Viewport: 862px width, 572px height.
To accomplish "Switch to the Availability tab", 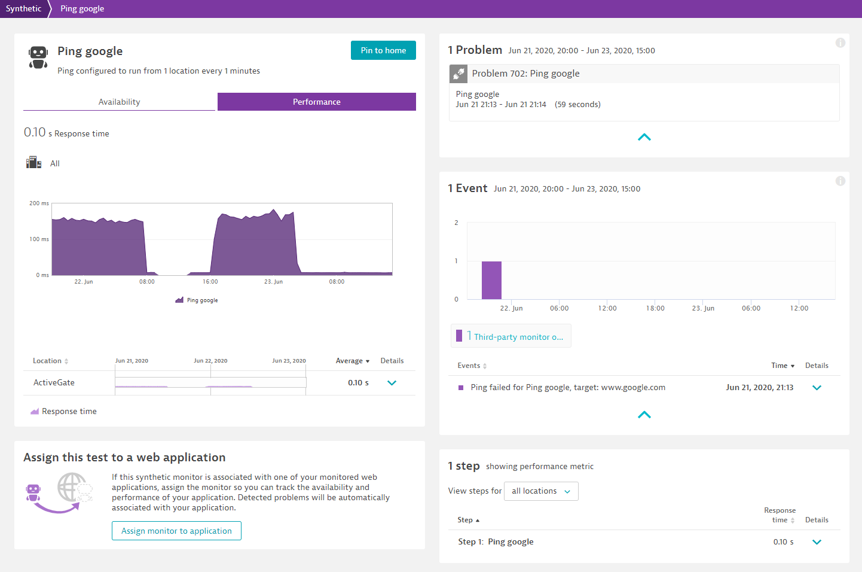I will [x=119, y=101].
